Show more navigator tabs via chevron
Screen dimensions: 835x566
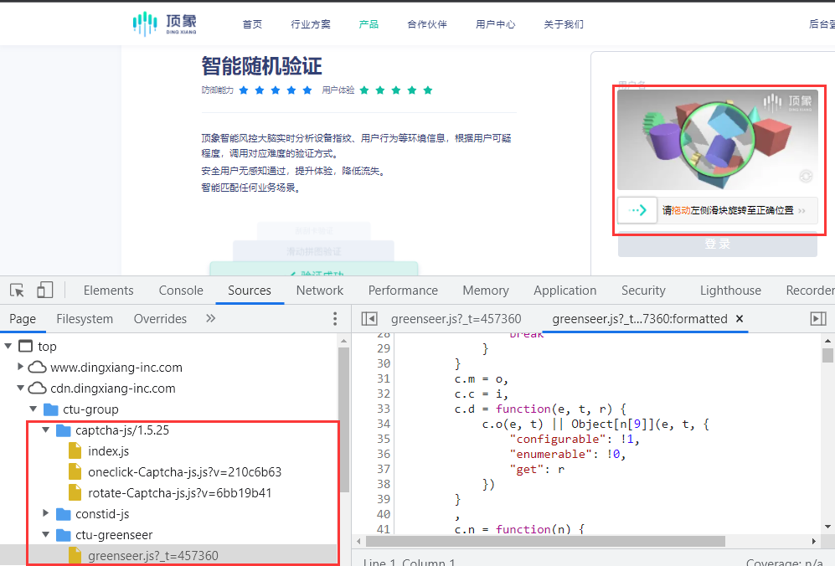[210, 319]
